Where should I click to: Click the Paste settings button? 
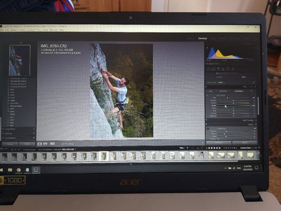(27, 144)
